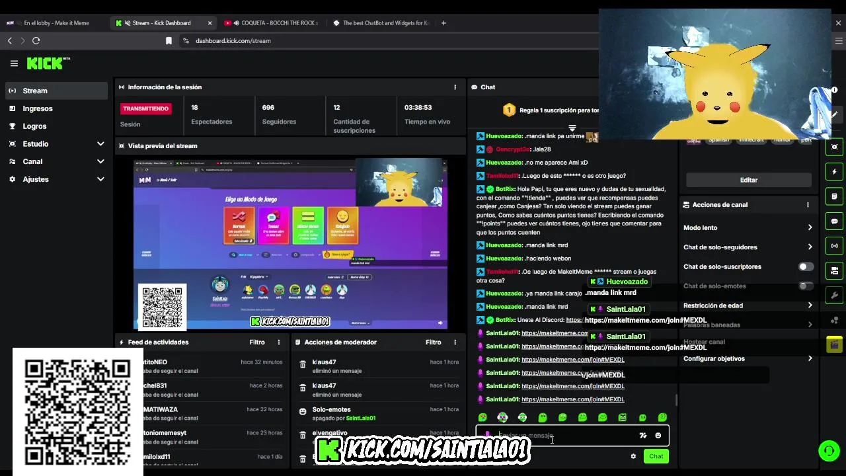Click the 696 Seguidores stat
Image resolution: width=846 pixels, height=476 pixels.
pos(279,114)
